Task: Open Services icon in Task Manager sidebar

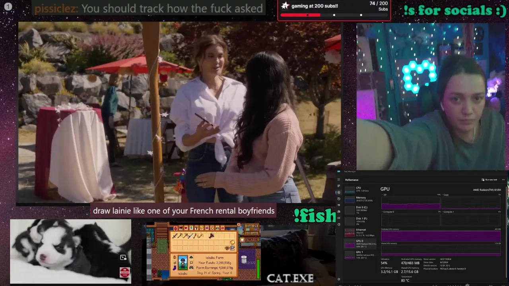Action: (339, 224)
